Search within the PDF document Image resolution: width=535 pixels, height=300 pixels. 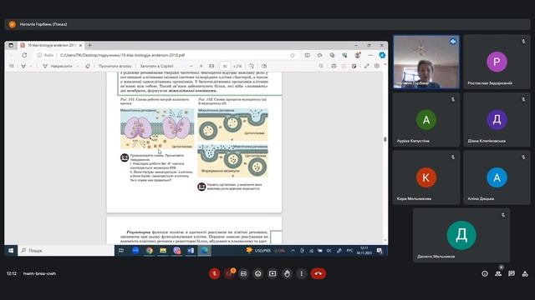click(321, 66)
